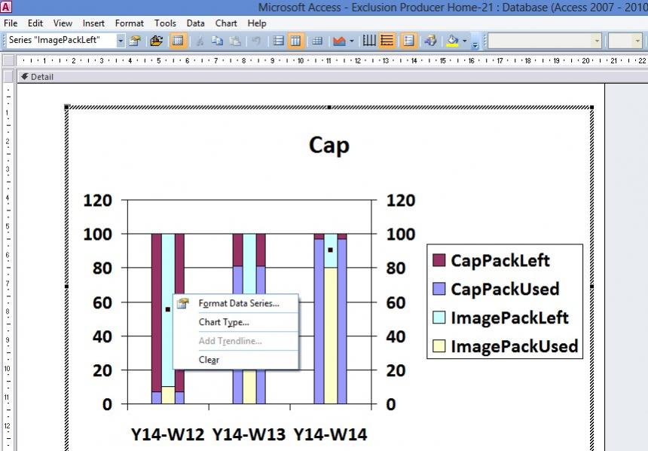Open the Chart menu

coord(226,23)
